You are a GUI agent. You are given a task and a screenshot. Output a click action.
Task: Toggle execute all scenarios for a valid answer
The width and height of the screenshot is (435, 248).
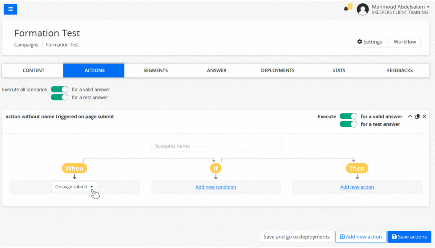(x=59, y=90)
